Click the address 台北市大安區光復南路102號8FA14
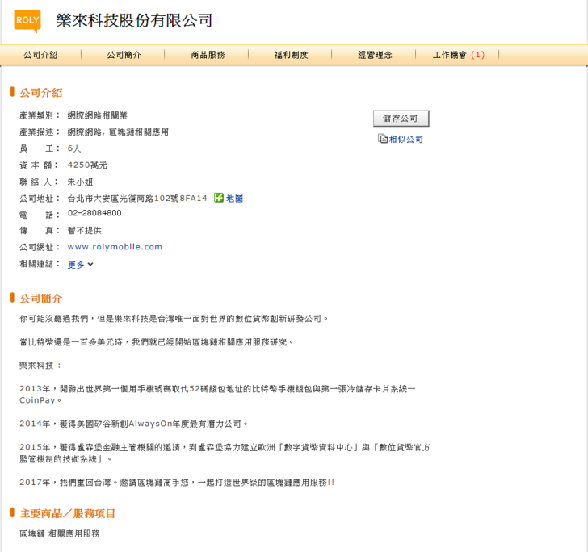The height and width of the screenshot is (552, 588). click(137, 199)
